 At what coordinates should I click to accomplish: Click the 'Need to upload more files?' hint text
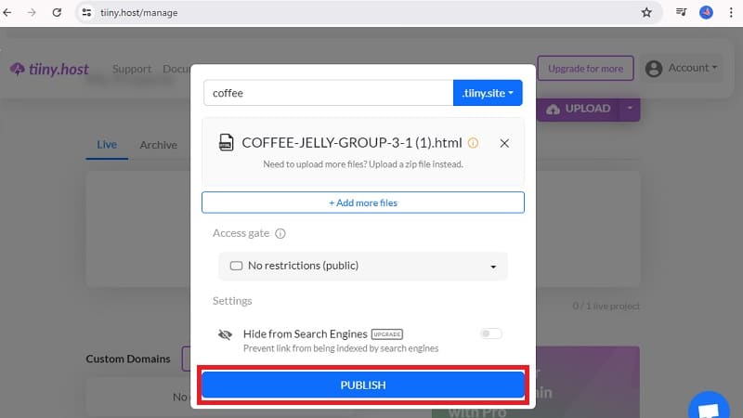(x=363, y=164)
